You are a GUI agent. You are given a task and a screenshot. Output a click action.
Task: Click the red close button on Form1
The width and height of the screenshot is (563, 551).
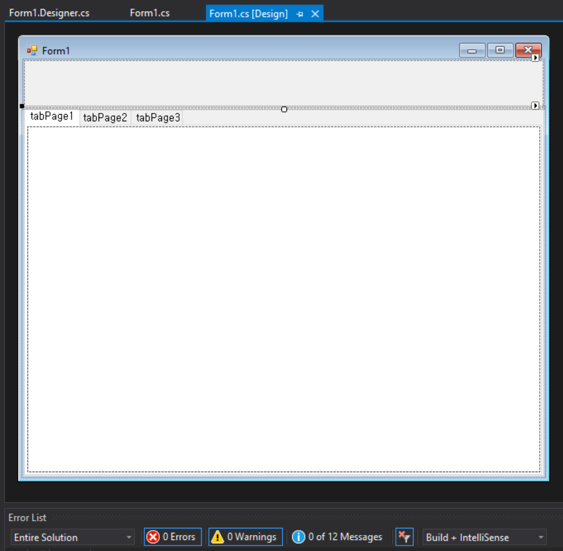coord(528,50)
